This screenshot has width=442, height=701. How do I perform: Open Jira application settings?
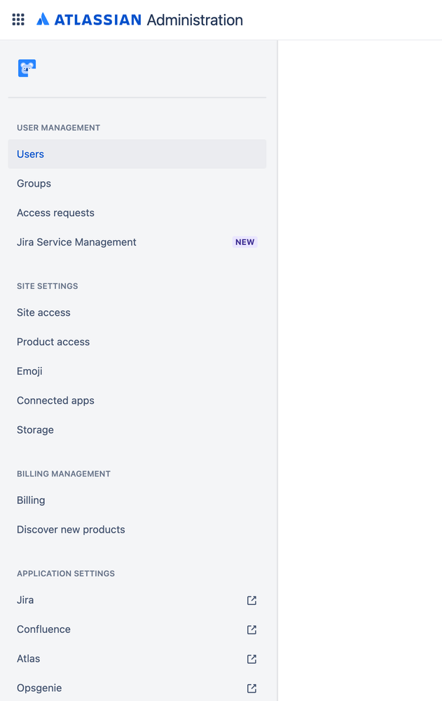point(137,600)
